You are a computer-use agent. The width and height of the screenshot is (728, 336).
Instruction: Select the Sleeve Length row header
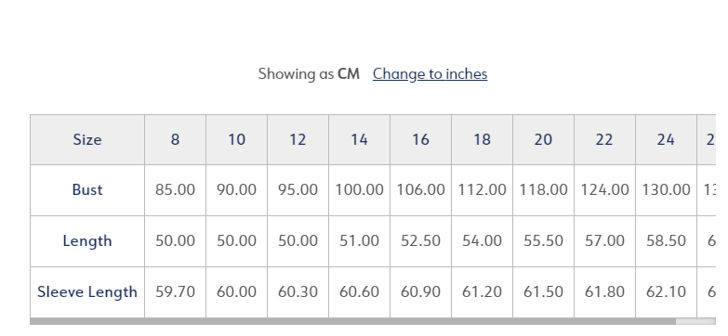click(87, 292)
